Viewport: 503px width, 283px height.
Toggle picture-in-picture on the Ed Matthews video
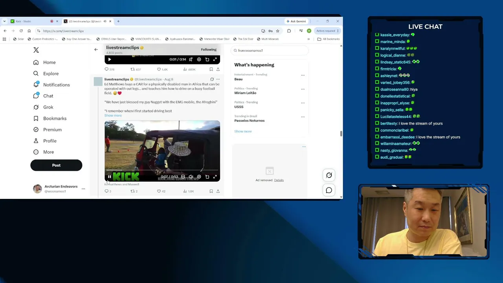(207, 177)
